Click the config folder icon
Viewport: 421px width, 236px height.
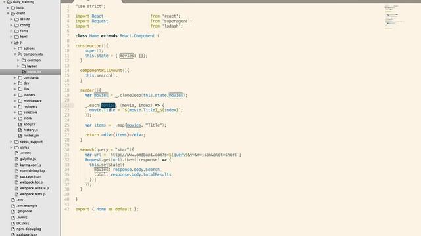(16, 25)
